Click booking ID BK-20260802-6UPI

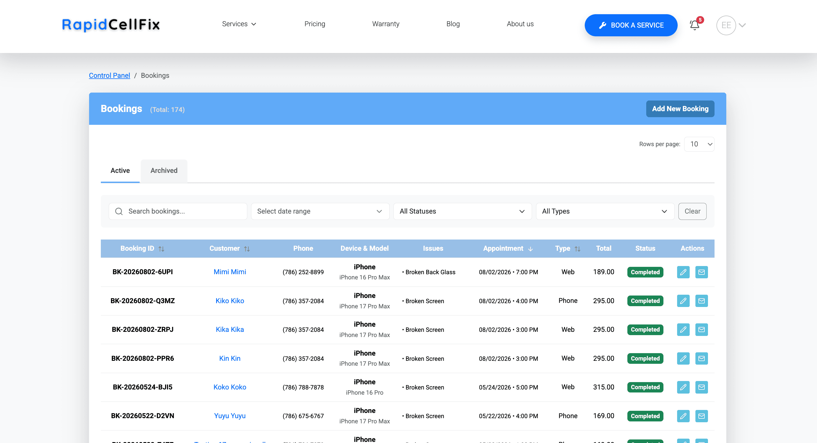[x=142, y=272]
